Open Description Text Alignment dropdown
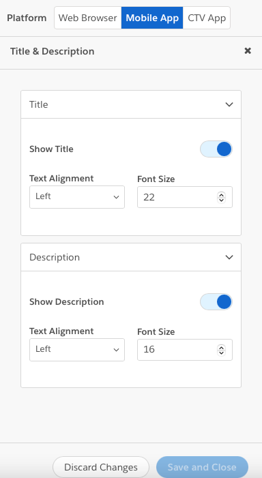The height and width of the screenshot is (478, 262). [x=77, y=350]
